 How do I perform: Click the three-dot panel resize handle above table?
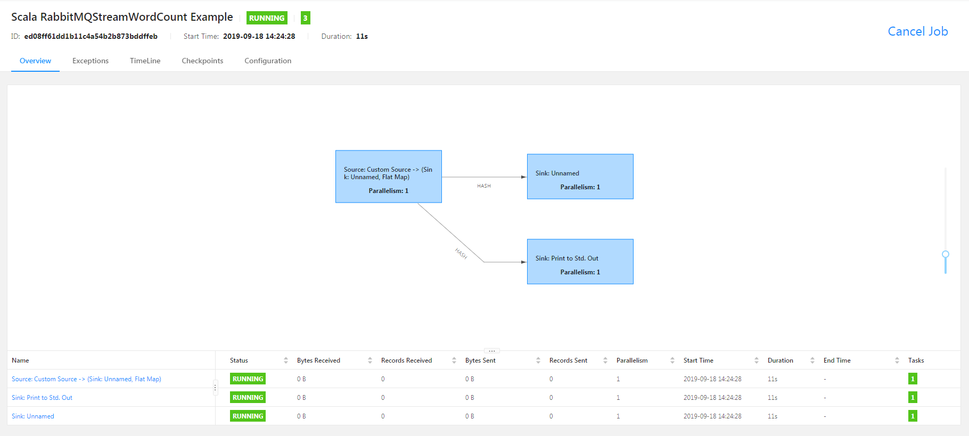(x=492, y=351)
